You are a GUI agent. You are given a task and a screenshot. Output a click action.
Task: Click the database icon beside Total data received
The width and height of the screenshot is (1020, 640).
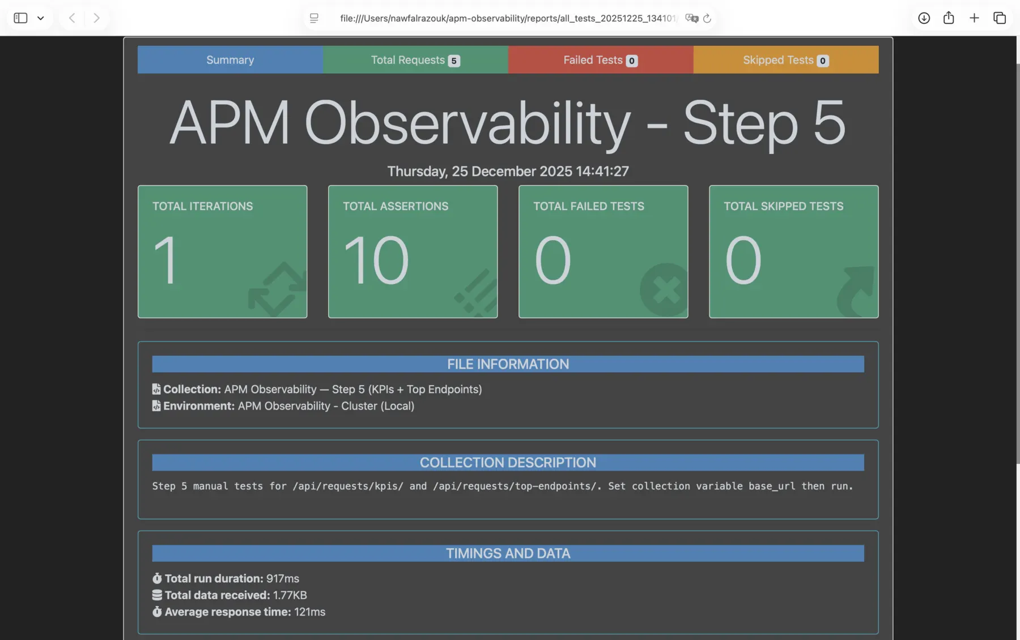click(x=157, y=595)
